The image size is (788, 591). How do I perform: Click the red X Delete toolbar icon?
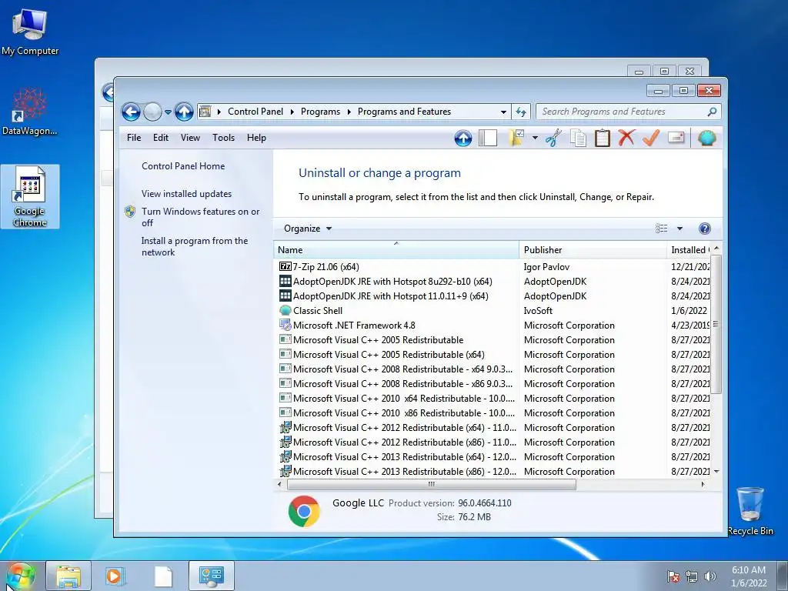point(626,138)
